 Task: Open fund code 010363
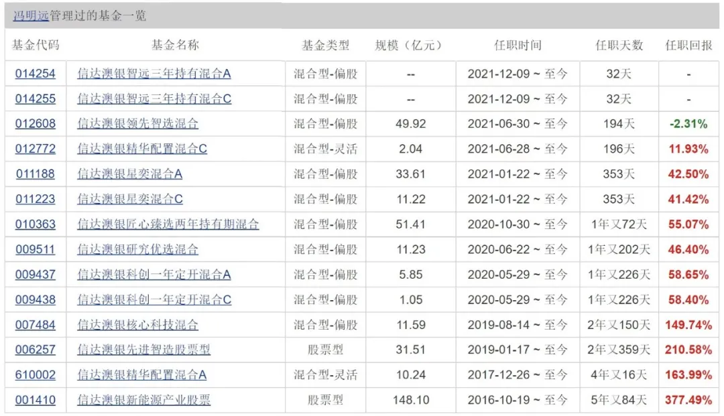tap(35, 224)
